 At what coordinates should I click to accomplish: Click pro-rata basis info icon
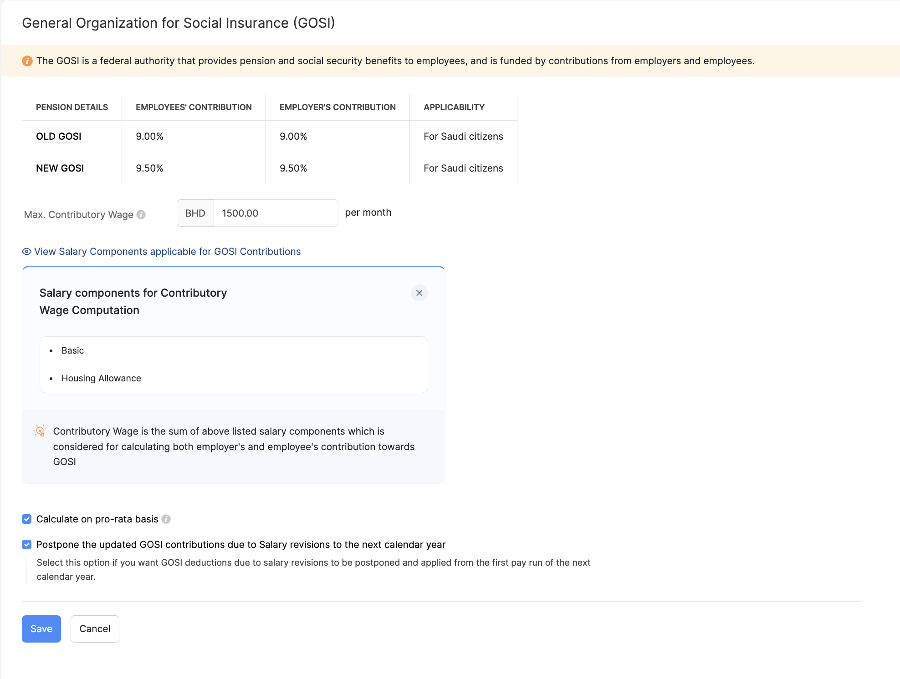pos(166,519)
